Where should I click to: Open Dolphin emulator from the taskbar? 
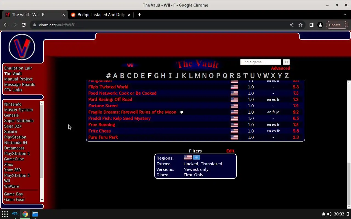point(15,214)
